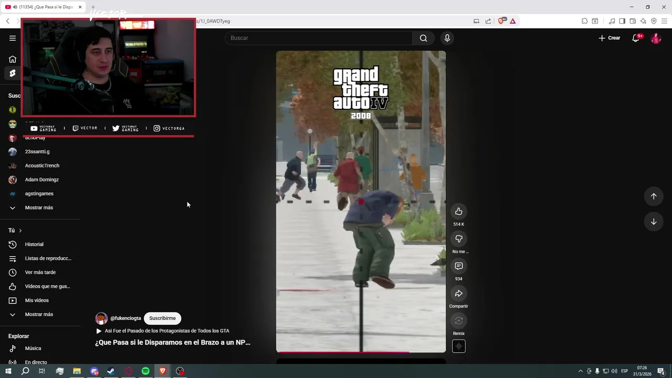Open the volume control in system tray

[x=614, y=371]
